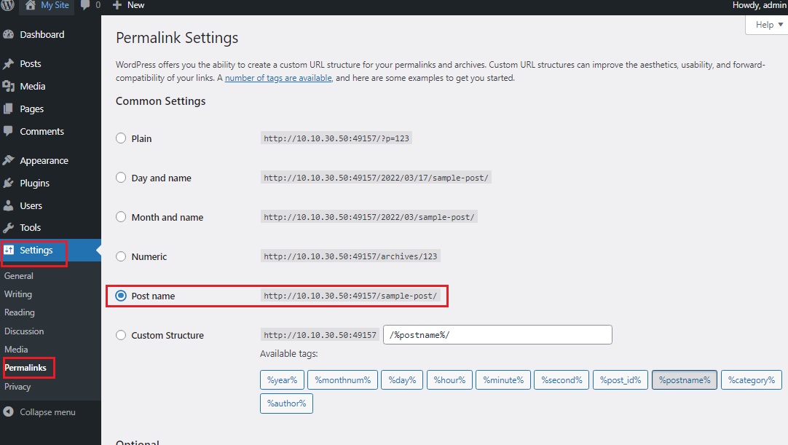
Task: Select the Custom Structure radio button
Action: click(x=121, y=335)
